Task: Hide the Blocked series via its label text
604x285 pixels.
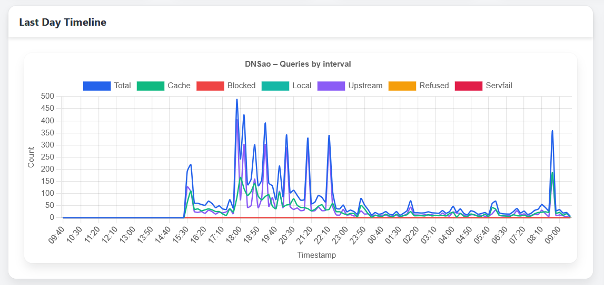Action: pyautogui.click(x=241, y=86)
